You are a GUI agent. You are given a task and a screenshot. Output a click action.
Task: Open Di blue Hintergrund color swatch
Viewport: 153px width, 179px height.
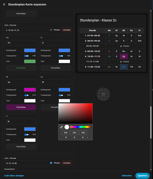tap(64, 50)
